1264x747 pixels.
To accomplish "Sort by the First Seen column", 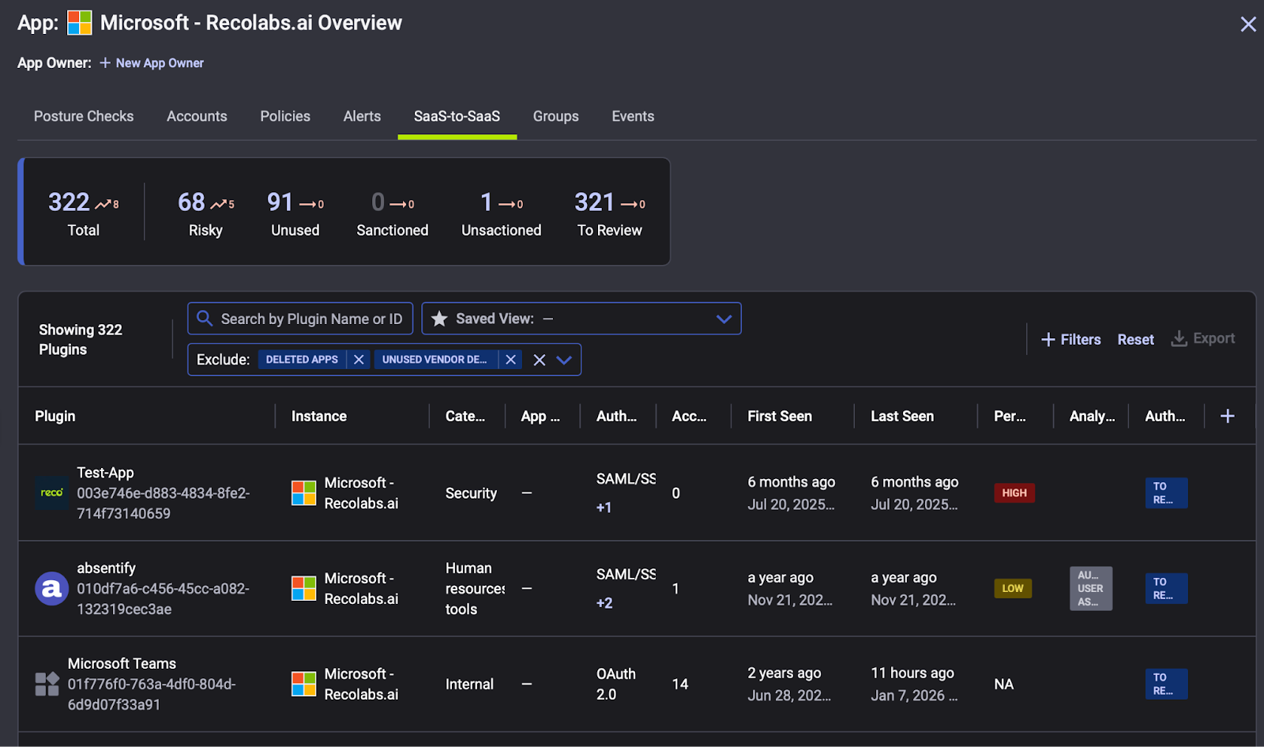I will pos(780,416).
